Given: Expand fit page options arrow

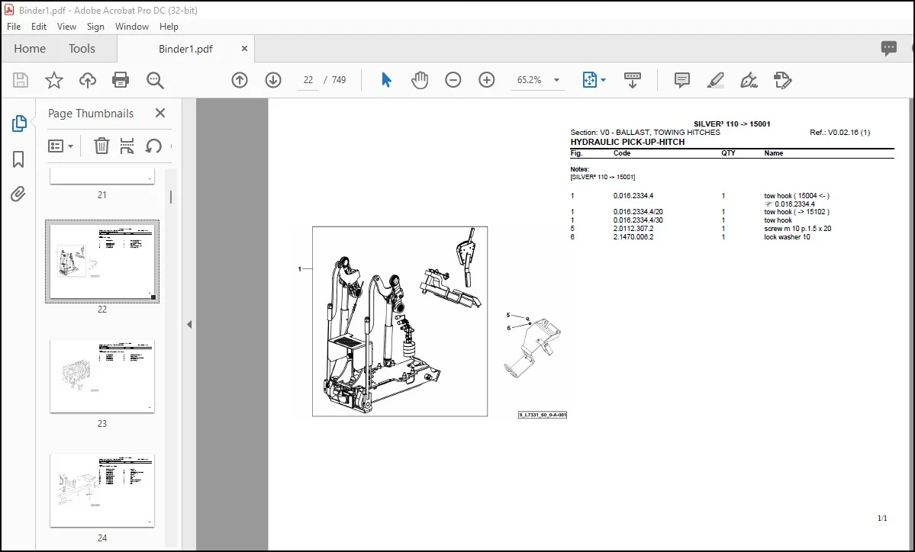Looking at the screenshot, I should (604, 80).
